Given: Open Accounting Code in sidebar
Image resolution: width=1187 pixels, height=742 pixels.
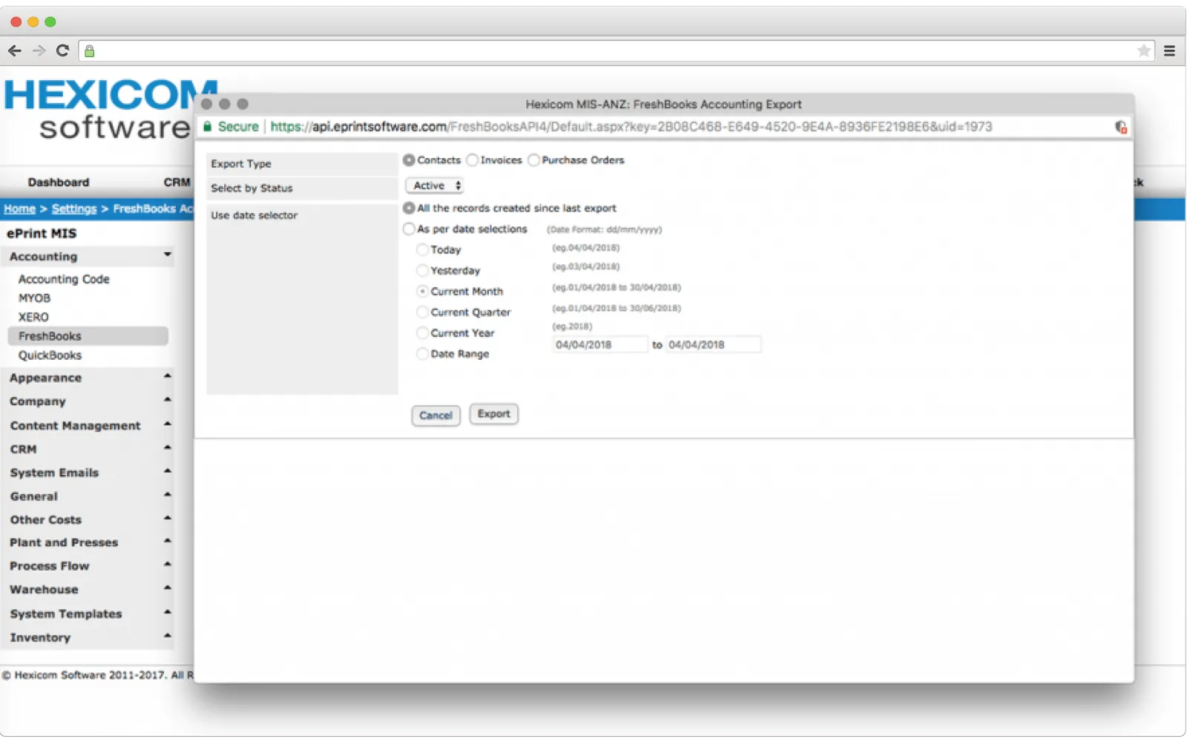Looking at the screenshot, I should point(64,279).
